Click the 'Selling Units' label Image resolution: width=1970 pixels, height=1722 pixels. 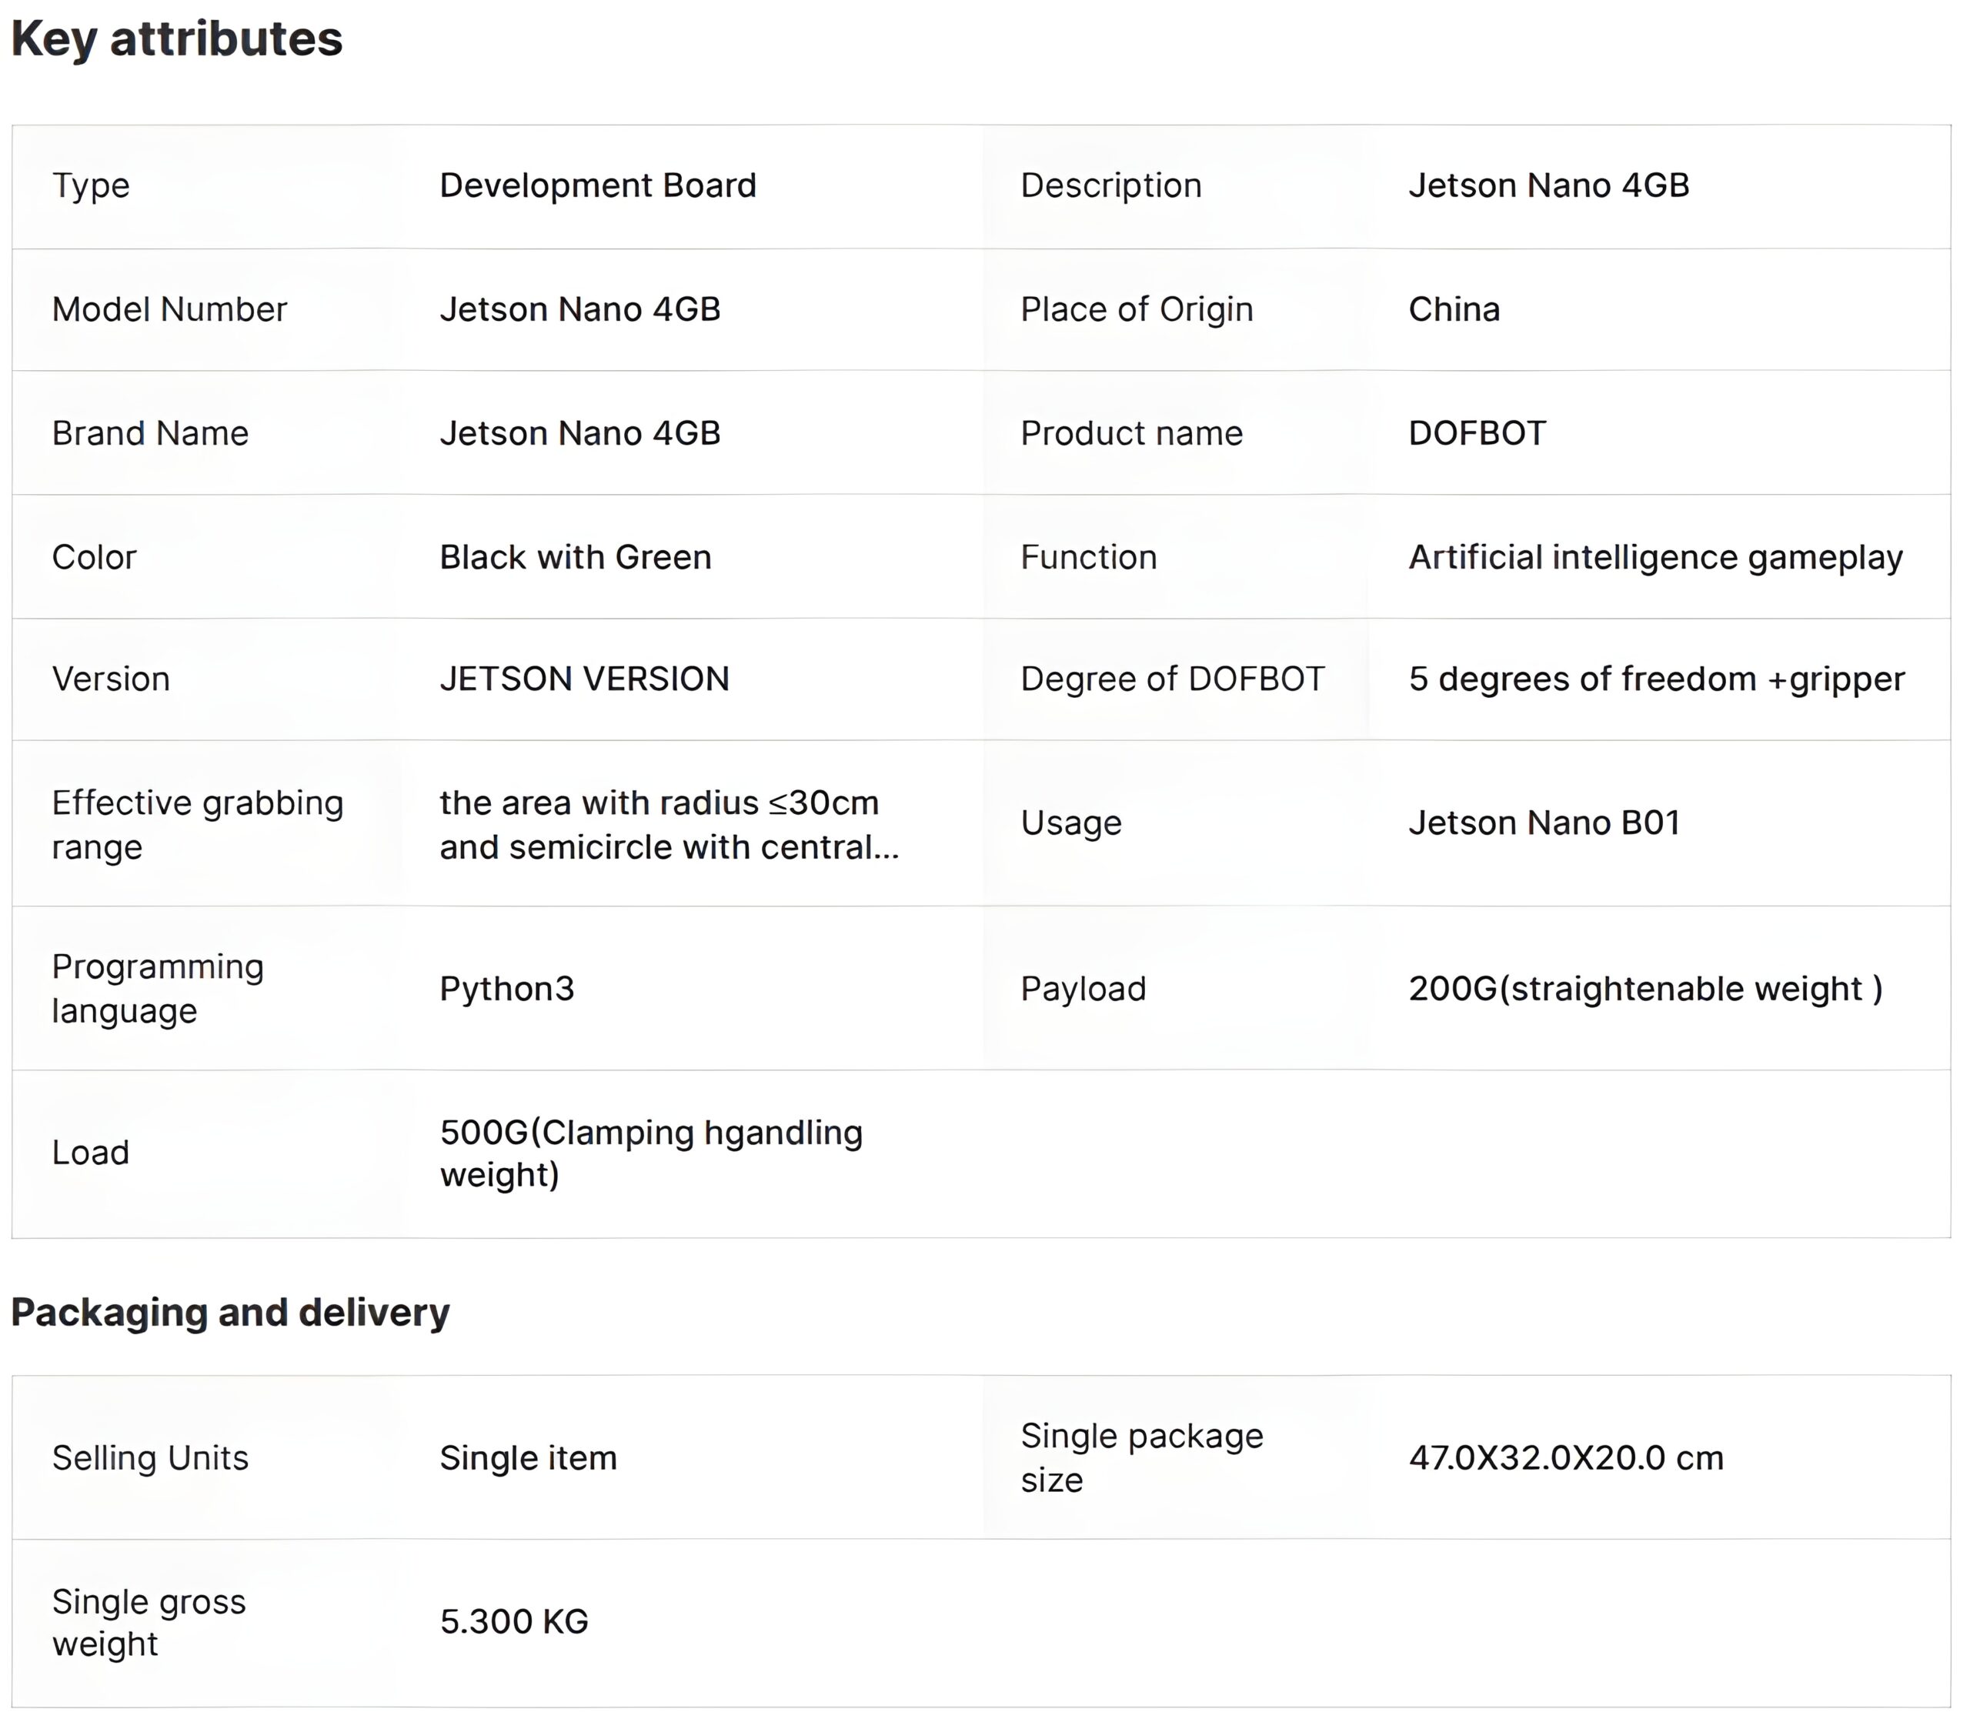tap(150, 1459)
